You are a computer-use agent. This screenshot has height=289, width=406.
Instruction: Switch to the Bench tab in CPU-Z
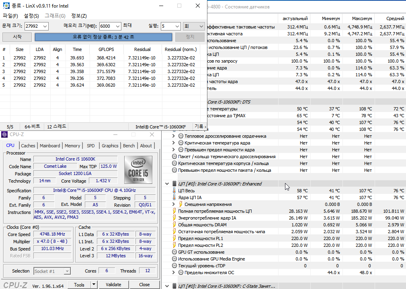pos(129,146)
